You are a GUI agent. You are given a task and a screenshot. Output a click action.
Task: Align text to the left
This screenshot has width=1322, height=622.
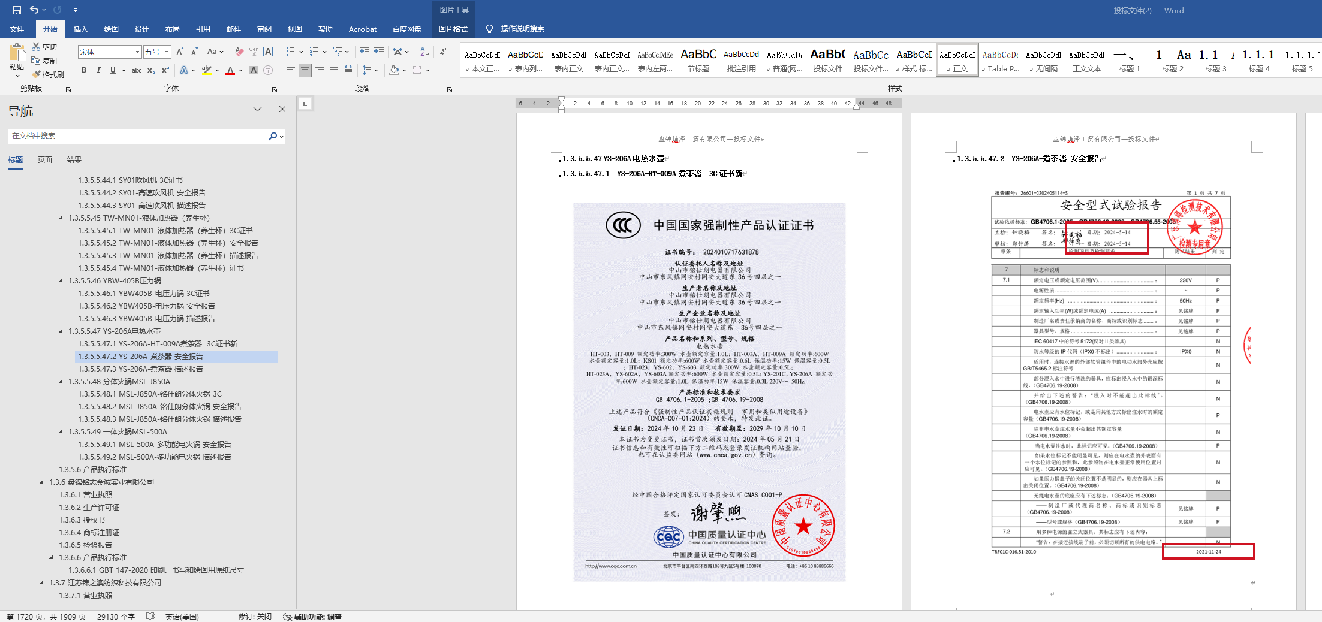tap(291, 70)
